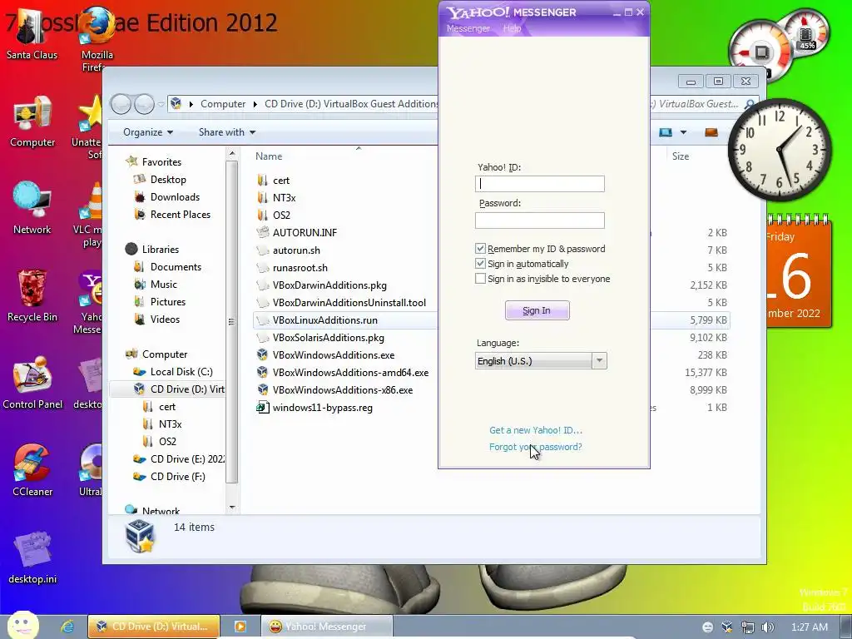852x639 pixels.
Task: Select Documents library in navigation pane
Action: point(176,267)
